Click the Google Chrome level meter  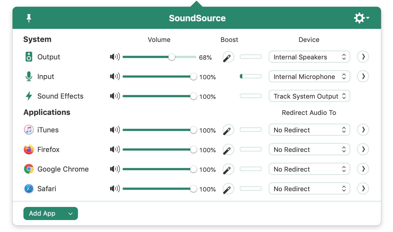pyautogui.click(x=251, y=169)
